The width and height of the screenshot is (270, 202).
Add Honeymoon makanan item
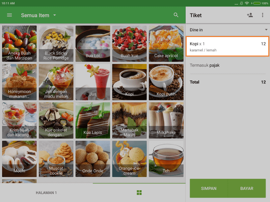pyautogui.click(x=19, y=82)
